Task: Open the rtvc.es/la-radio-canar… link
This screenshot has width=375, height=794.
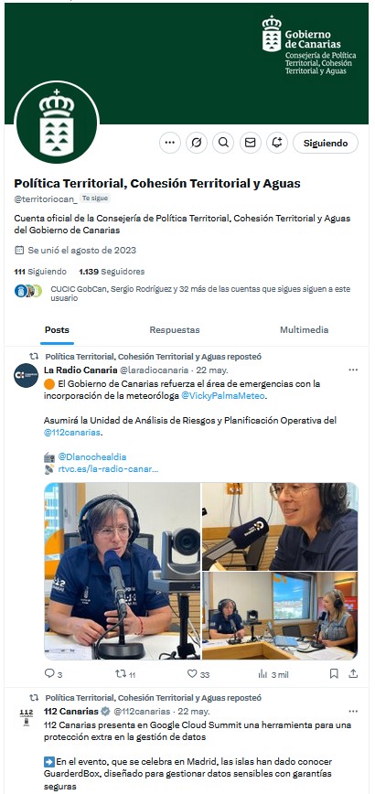Action: pos(108,469)
